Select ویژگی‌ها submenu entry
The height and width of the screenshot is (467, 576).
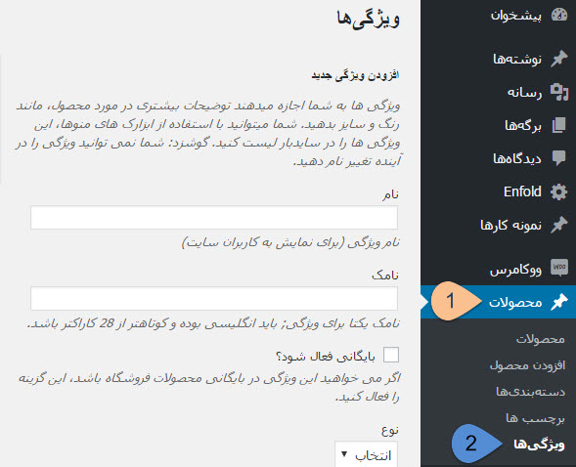click(539, 445)
